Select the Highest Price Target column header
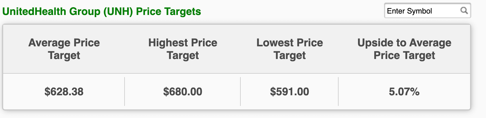486x118 pixels. pyautogui.click(x=183, y=49)
